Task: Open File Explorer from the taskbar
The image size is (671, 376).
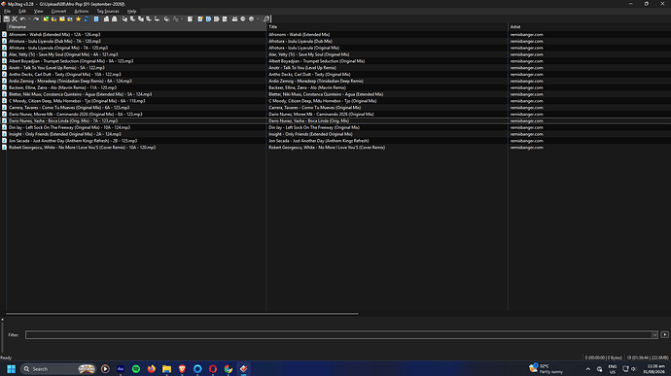Action: click(x=166, y=369)
